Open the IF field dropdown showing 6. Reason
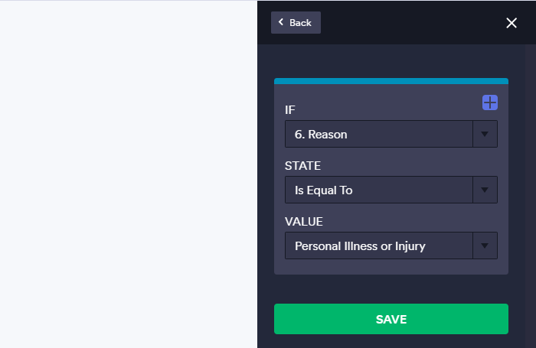 click(379, 135)
